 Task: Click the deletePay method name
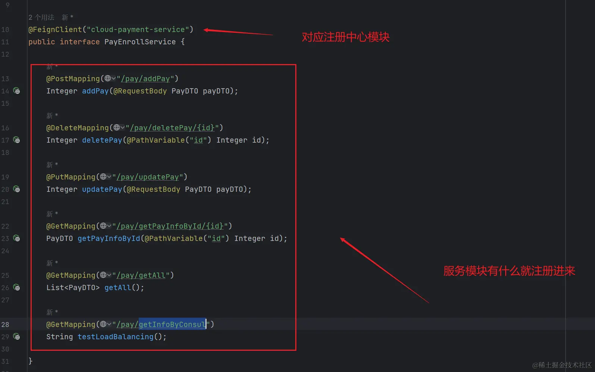[x=102, y=140]
